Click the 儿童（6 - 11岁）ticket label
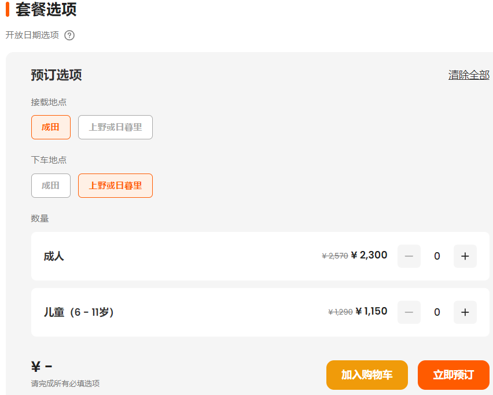 point(79,312)
